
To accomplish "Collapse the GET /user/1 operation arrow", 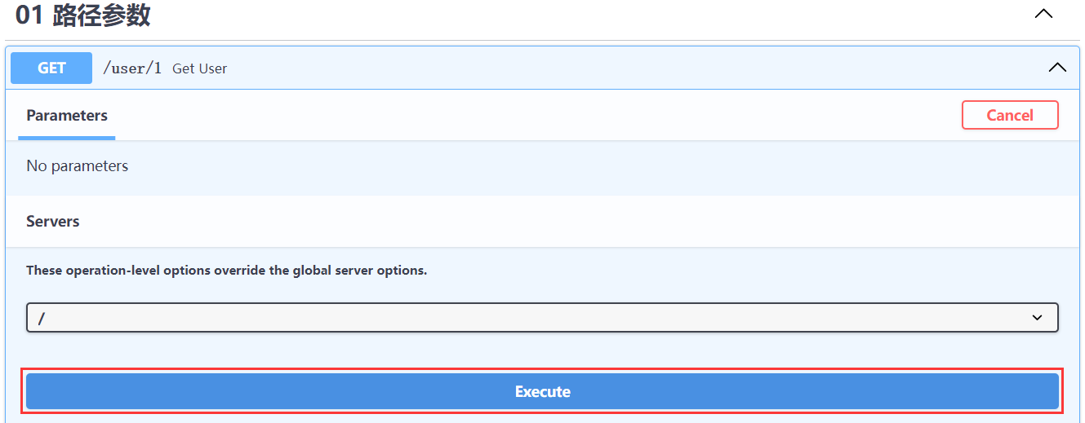I will pos(1056,68).
